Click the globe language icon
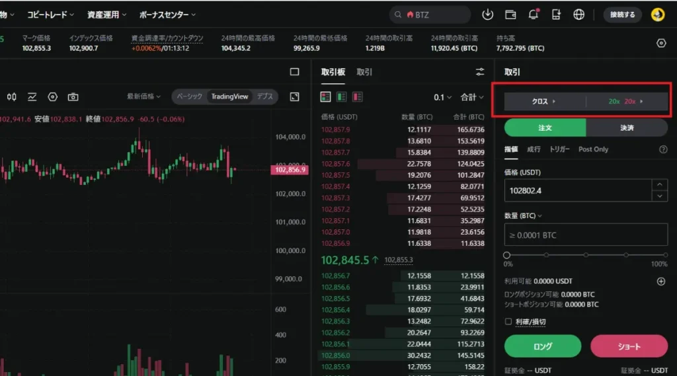 pos(579,15)
